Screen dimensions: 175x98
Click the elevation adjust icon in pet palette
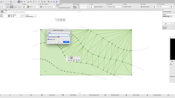point(77,60)
